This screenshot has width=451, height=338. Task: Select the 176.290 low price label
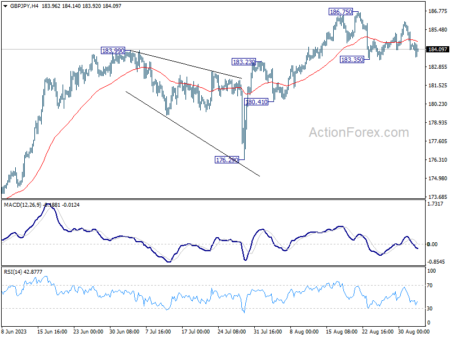click(227, 160)
